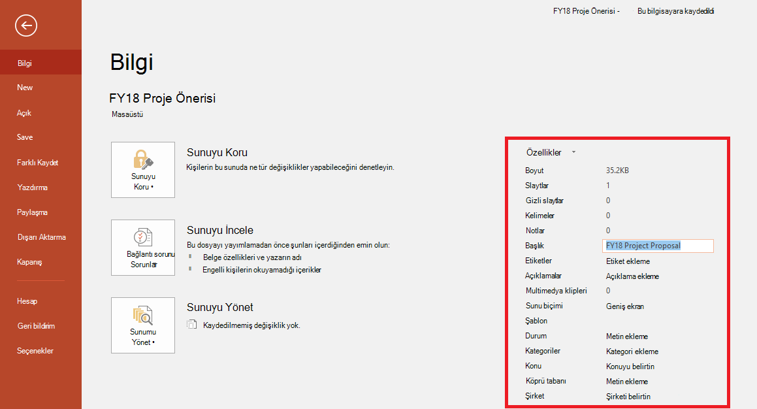The image size is (757, 409).
Task: Open the Sunuyu Koru lock icon button
Action: pos(143,169)
